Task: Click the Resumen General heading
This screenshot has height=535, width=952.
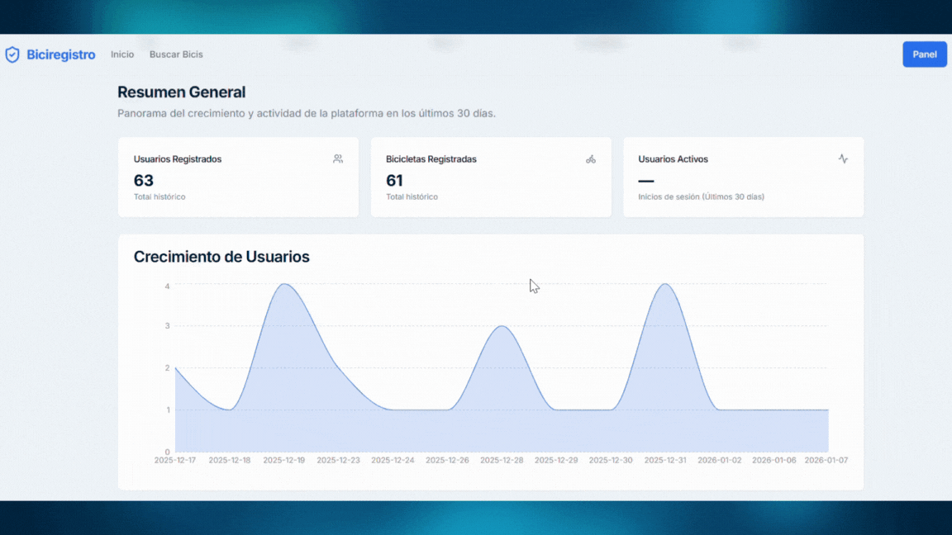Action: 181,92
